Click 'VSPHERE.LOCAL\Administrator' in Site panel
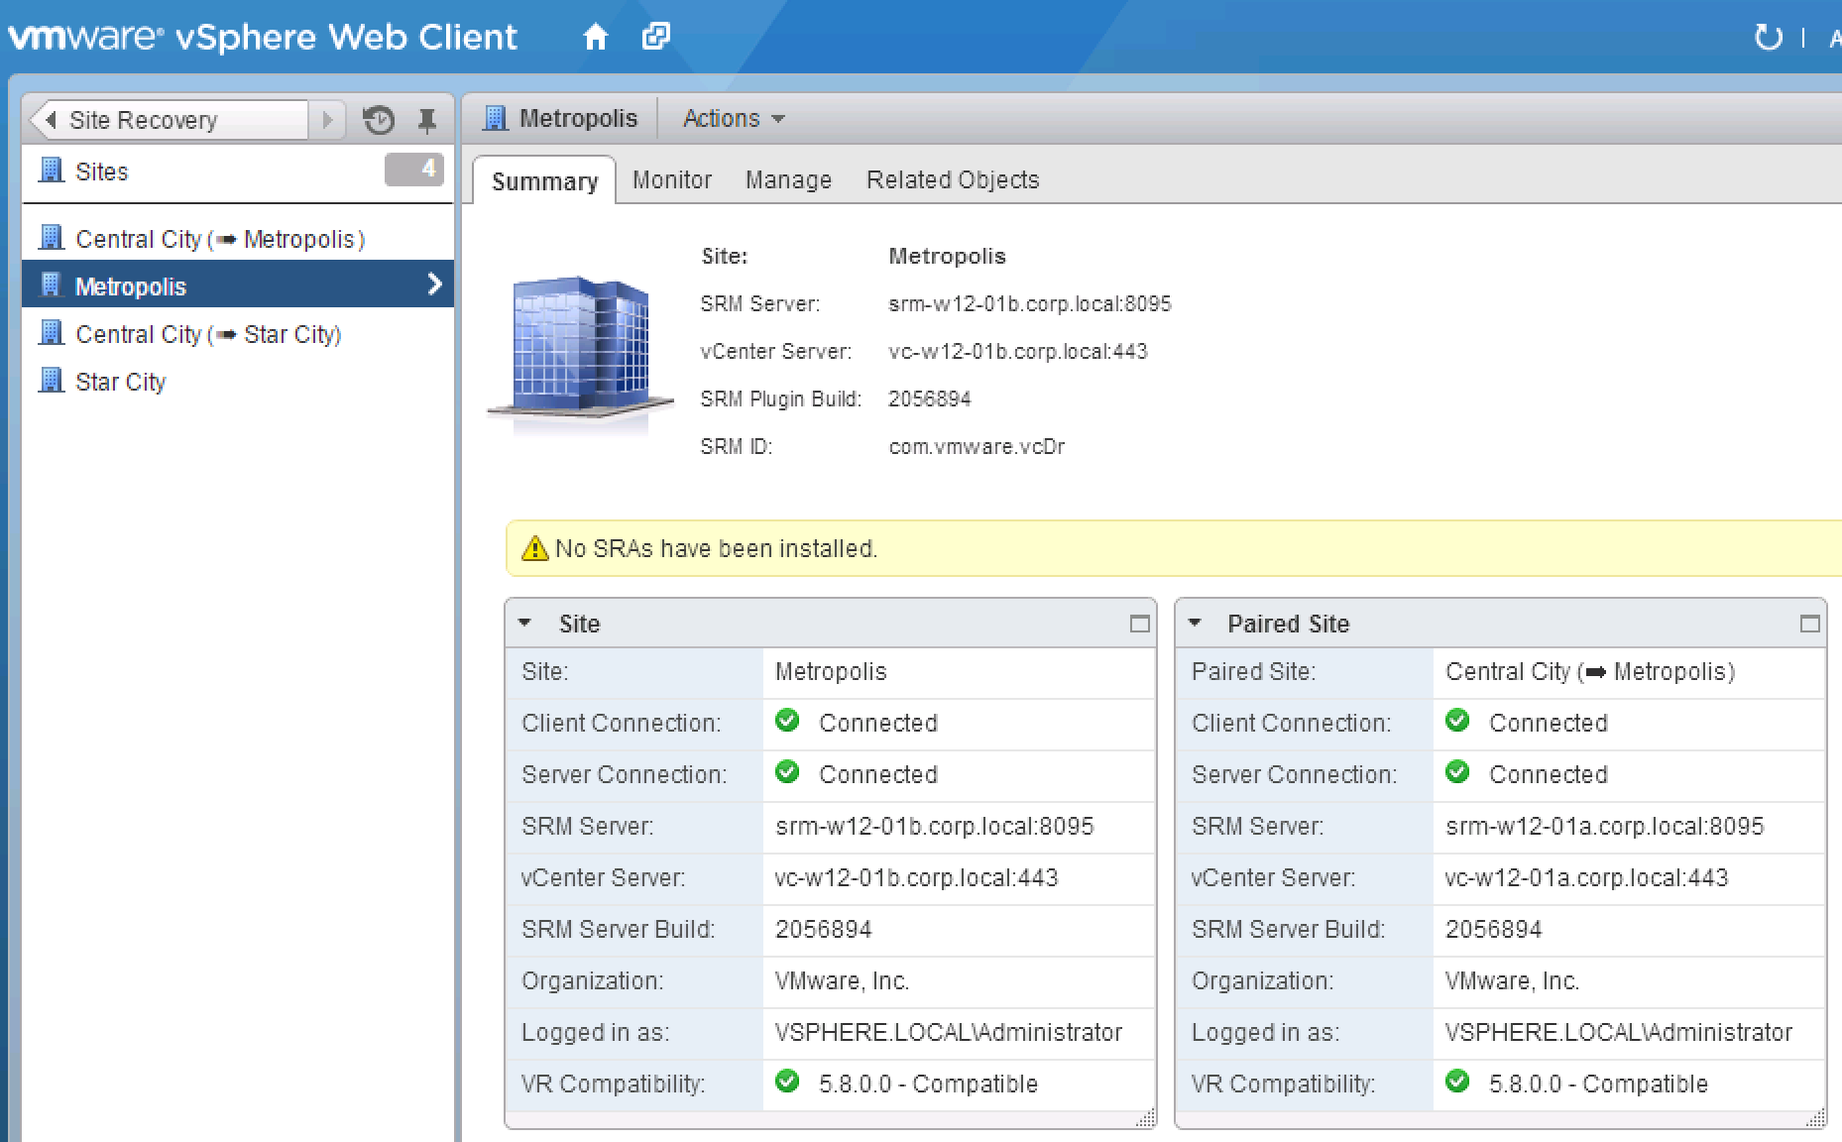This screenshot has width=1842, height=1142. (948, 1032)
